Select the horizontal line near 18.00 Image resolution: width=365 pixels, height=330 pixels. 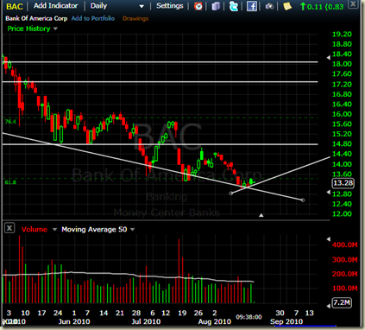[160, 62]
